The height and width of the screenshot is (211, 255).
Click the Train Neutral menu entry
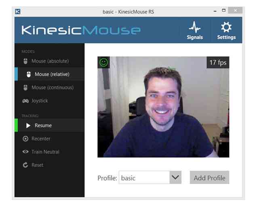45,152
